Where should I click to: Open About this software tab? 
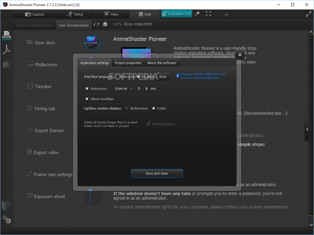coord(162,63)
